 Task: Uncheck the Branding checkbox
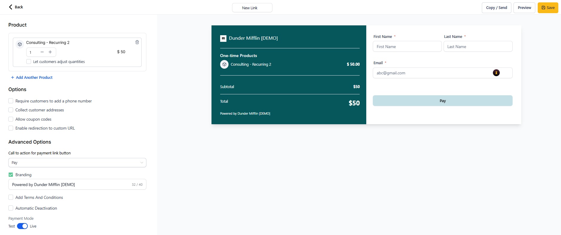point(11,175)
